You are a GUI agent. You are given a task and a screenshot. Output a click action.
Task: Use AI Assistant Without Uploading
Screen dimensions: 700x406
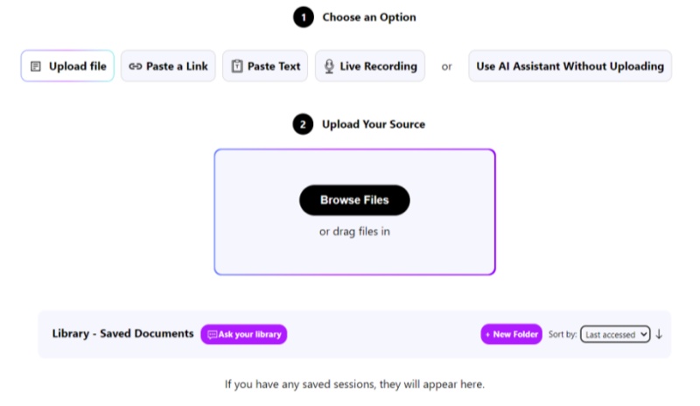pos(570,66)
